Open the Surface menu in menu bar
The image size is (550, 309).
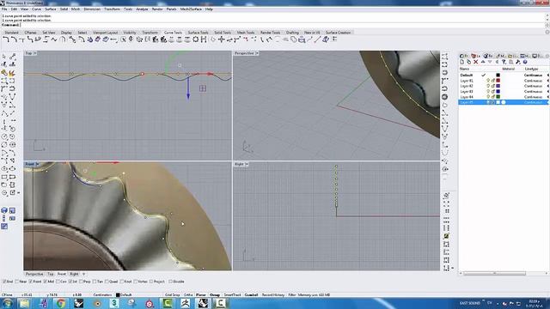tap(51, 9)
